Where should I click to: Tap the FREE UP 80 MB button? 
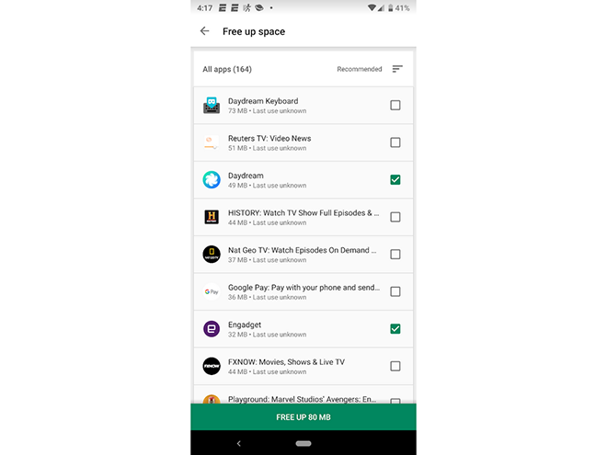tap(303, 417)
